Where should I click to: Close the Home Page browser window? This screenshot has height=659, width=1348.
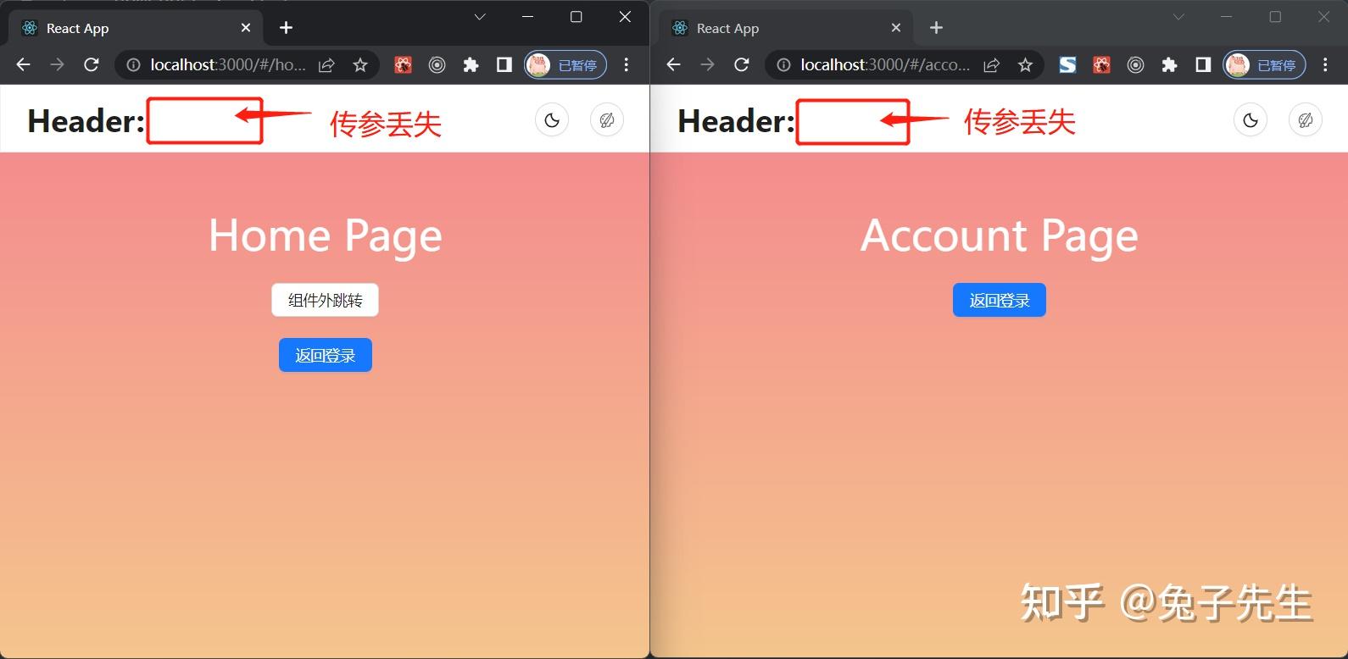pos(625,17)
